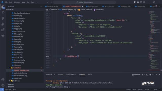The image size is (162, 91).
Task: Add a new terminal with plus icon
Action: [x=142, y=75]
